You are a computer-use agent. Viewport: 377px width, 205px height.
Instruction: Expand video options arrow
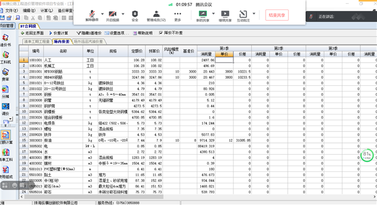pos(123,14)
